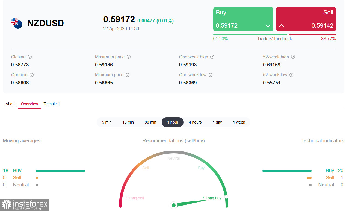
Task: Click the Strong buy gauge label
Action: coord(212,198)
